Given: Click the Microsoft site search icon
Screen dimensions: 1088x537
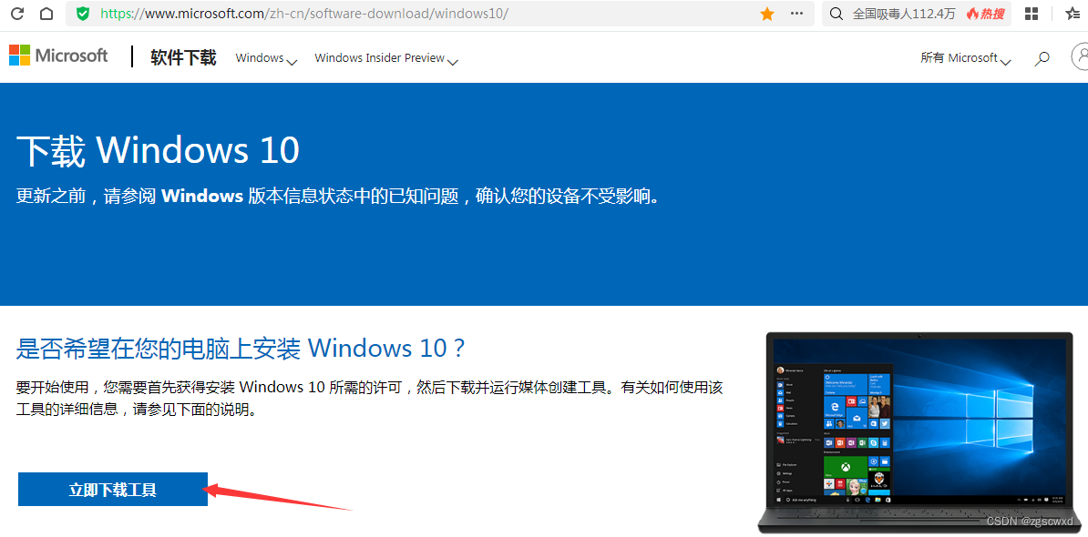Looking at the screenshot, I should click(x=1042, y=59).
